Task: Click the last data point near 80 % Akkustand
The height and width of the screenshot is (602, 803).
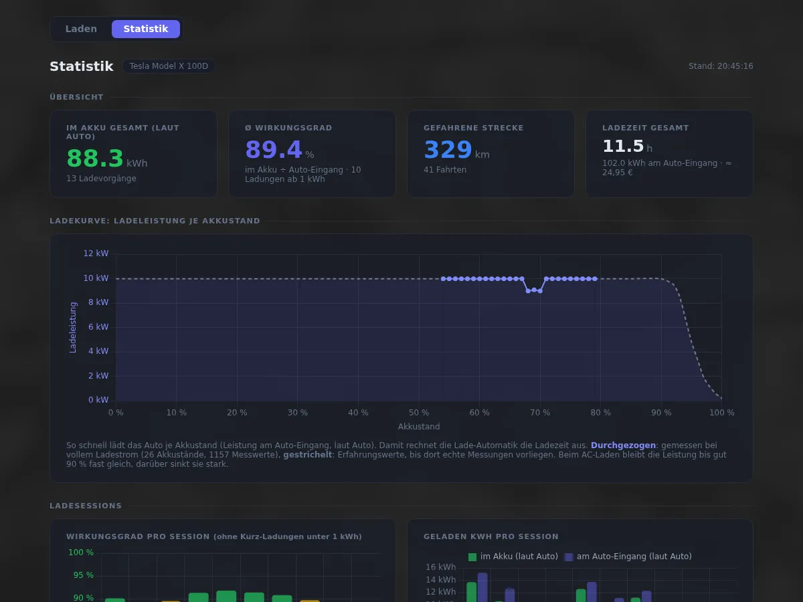Action: [x=595, y=278]
